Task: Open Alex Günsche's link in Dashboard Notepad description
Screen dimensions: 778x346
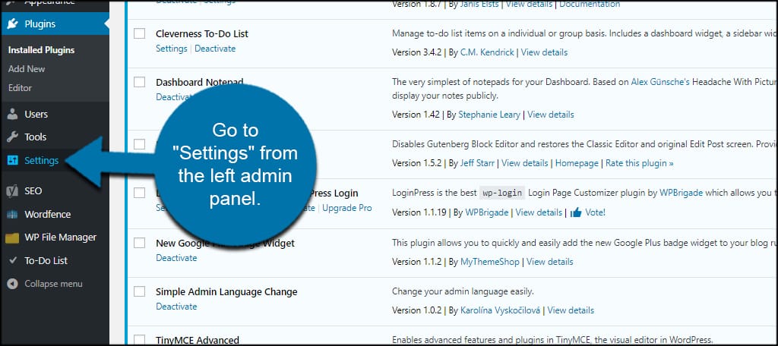Action: [660, 82]
